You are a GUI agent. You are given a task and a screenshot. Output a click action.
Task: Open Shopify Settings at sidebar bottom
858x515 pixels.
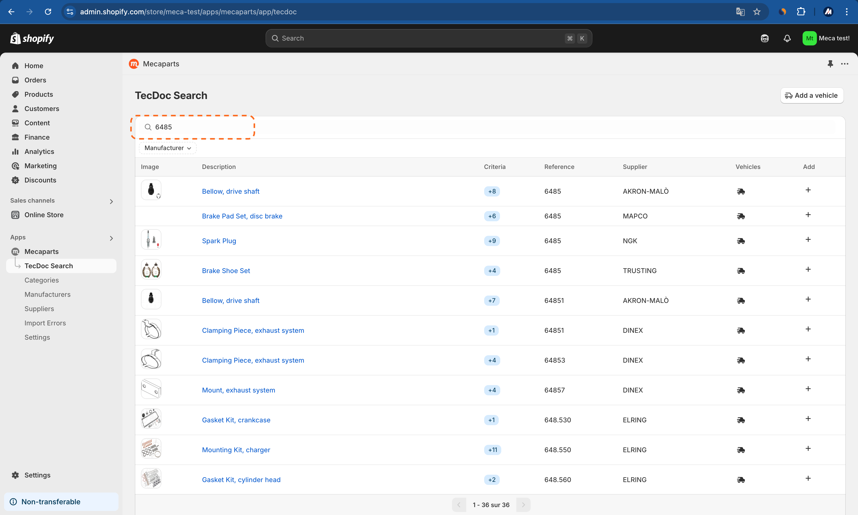click(37, 475)
